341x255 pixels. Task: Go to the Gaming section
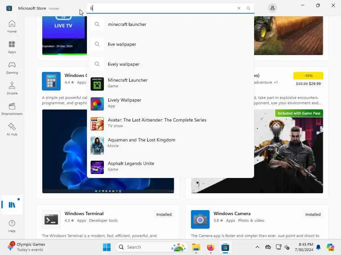[x=12, y=68]
